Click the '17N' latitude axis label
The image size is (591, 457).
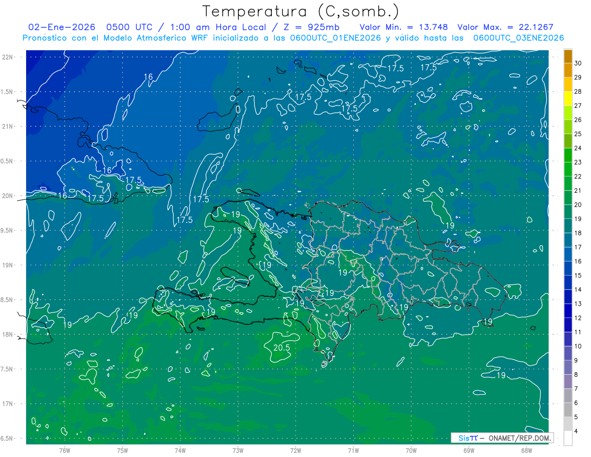(8, 404)
